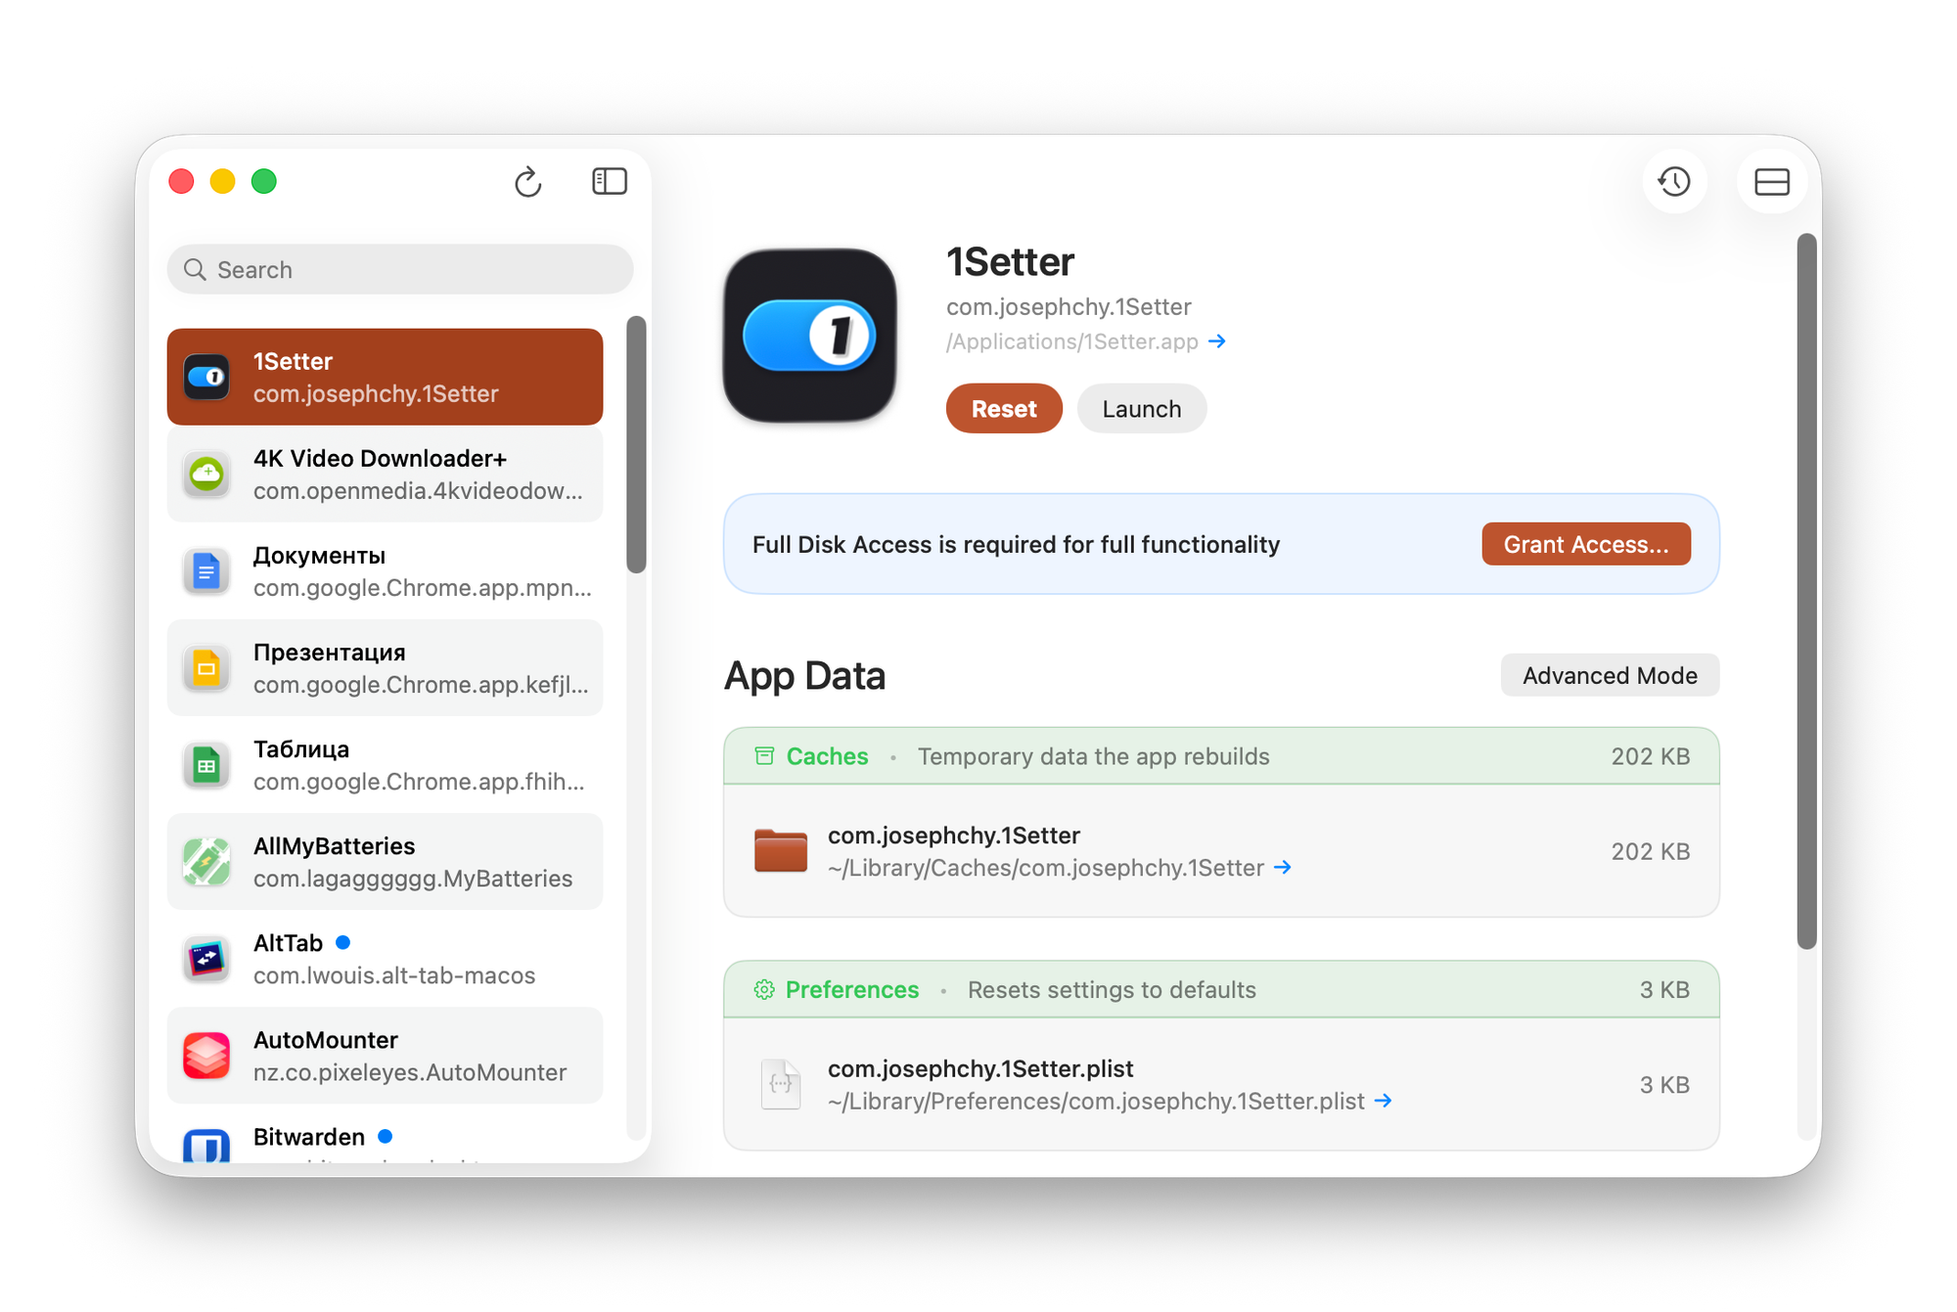
Task: Launch the 1Setter app
Action: coord(1141,409)
